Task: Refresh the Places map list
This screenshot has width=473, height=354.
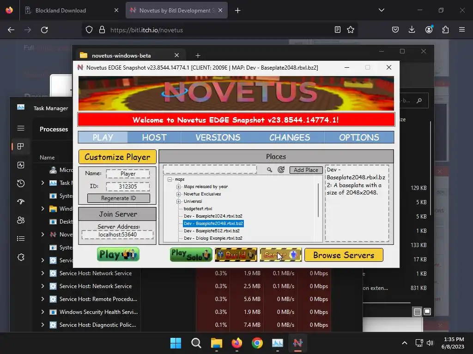Action: tap(281, 170)
